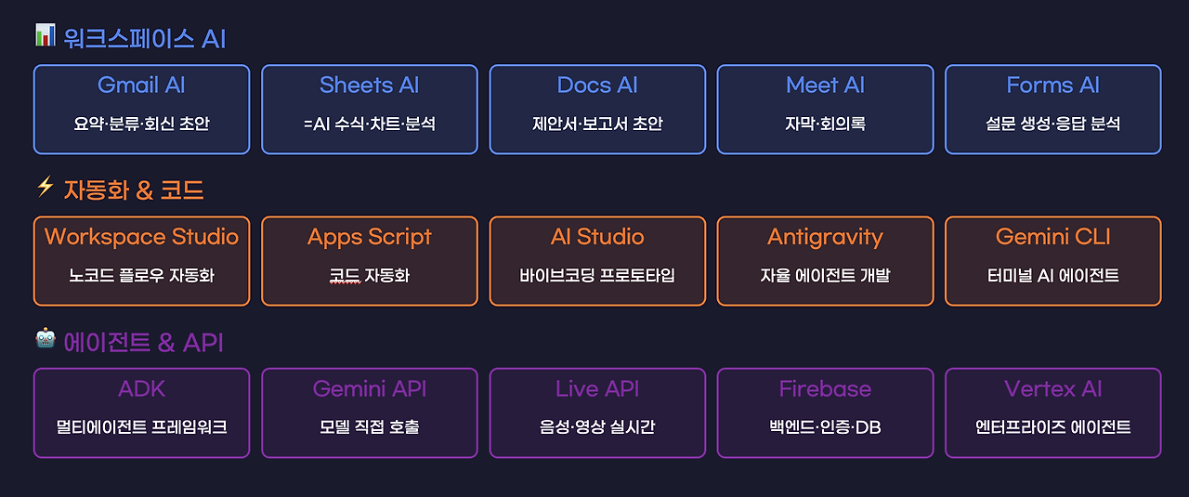Open the Workspace Studio card
1189x497 pixels.
click(x=141, y=261)
